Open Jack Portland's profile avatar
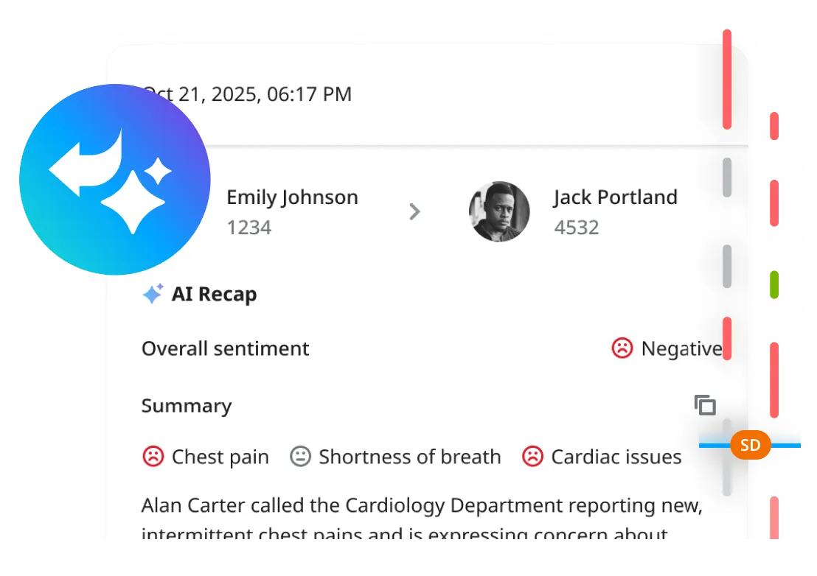The image size is (817, 576). point(500,212)
